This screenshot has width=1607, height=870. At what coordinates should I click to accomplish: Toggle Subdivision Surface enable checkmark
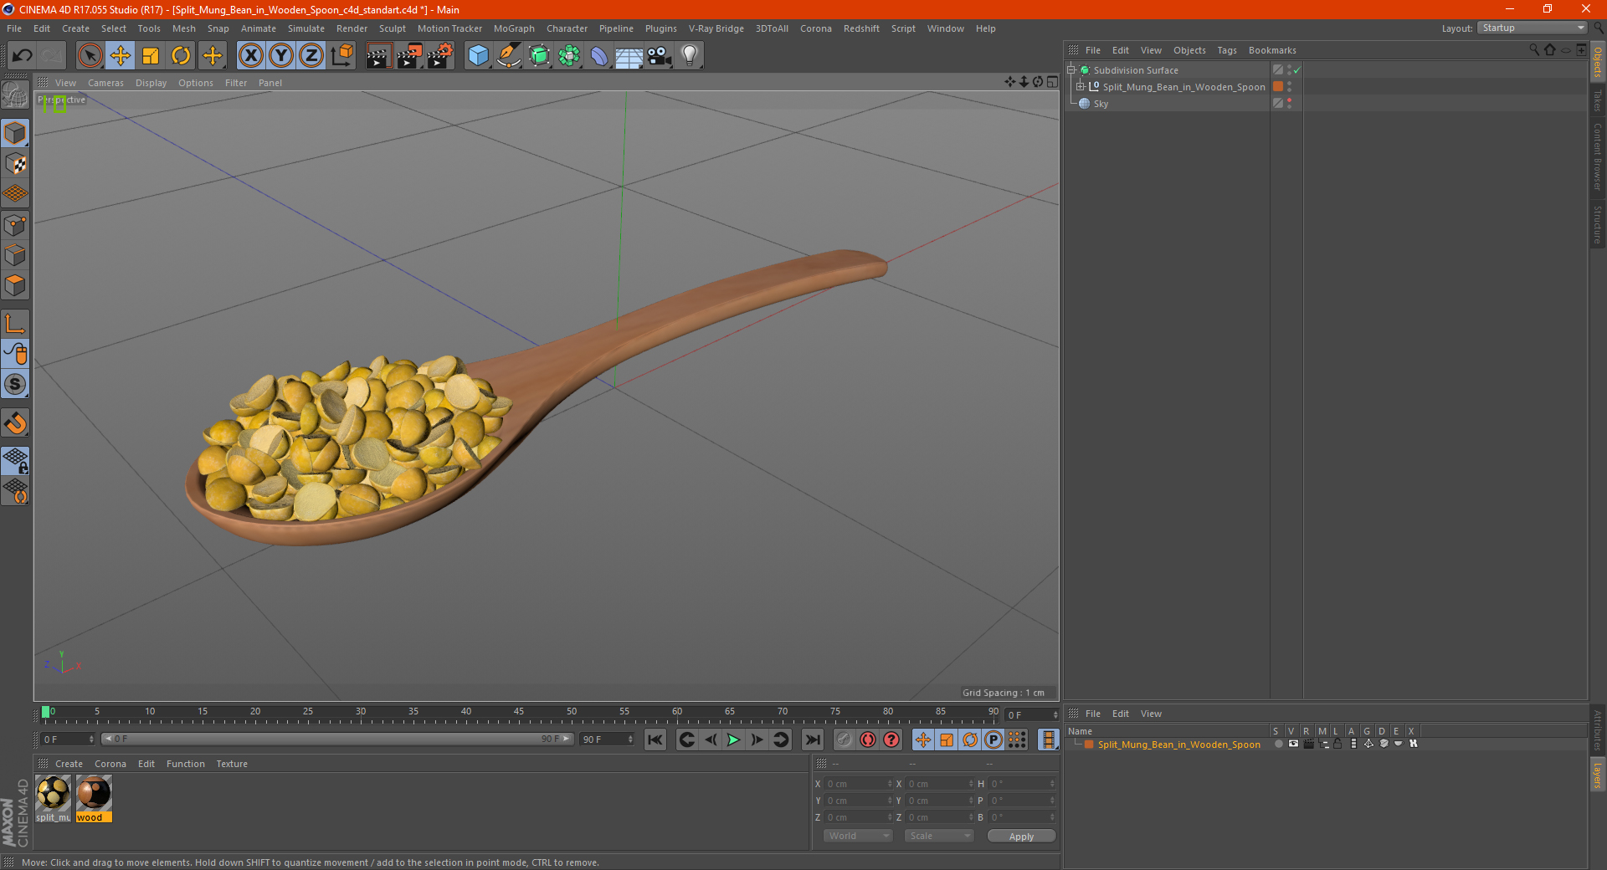pos(1297,70)
